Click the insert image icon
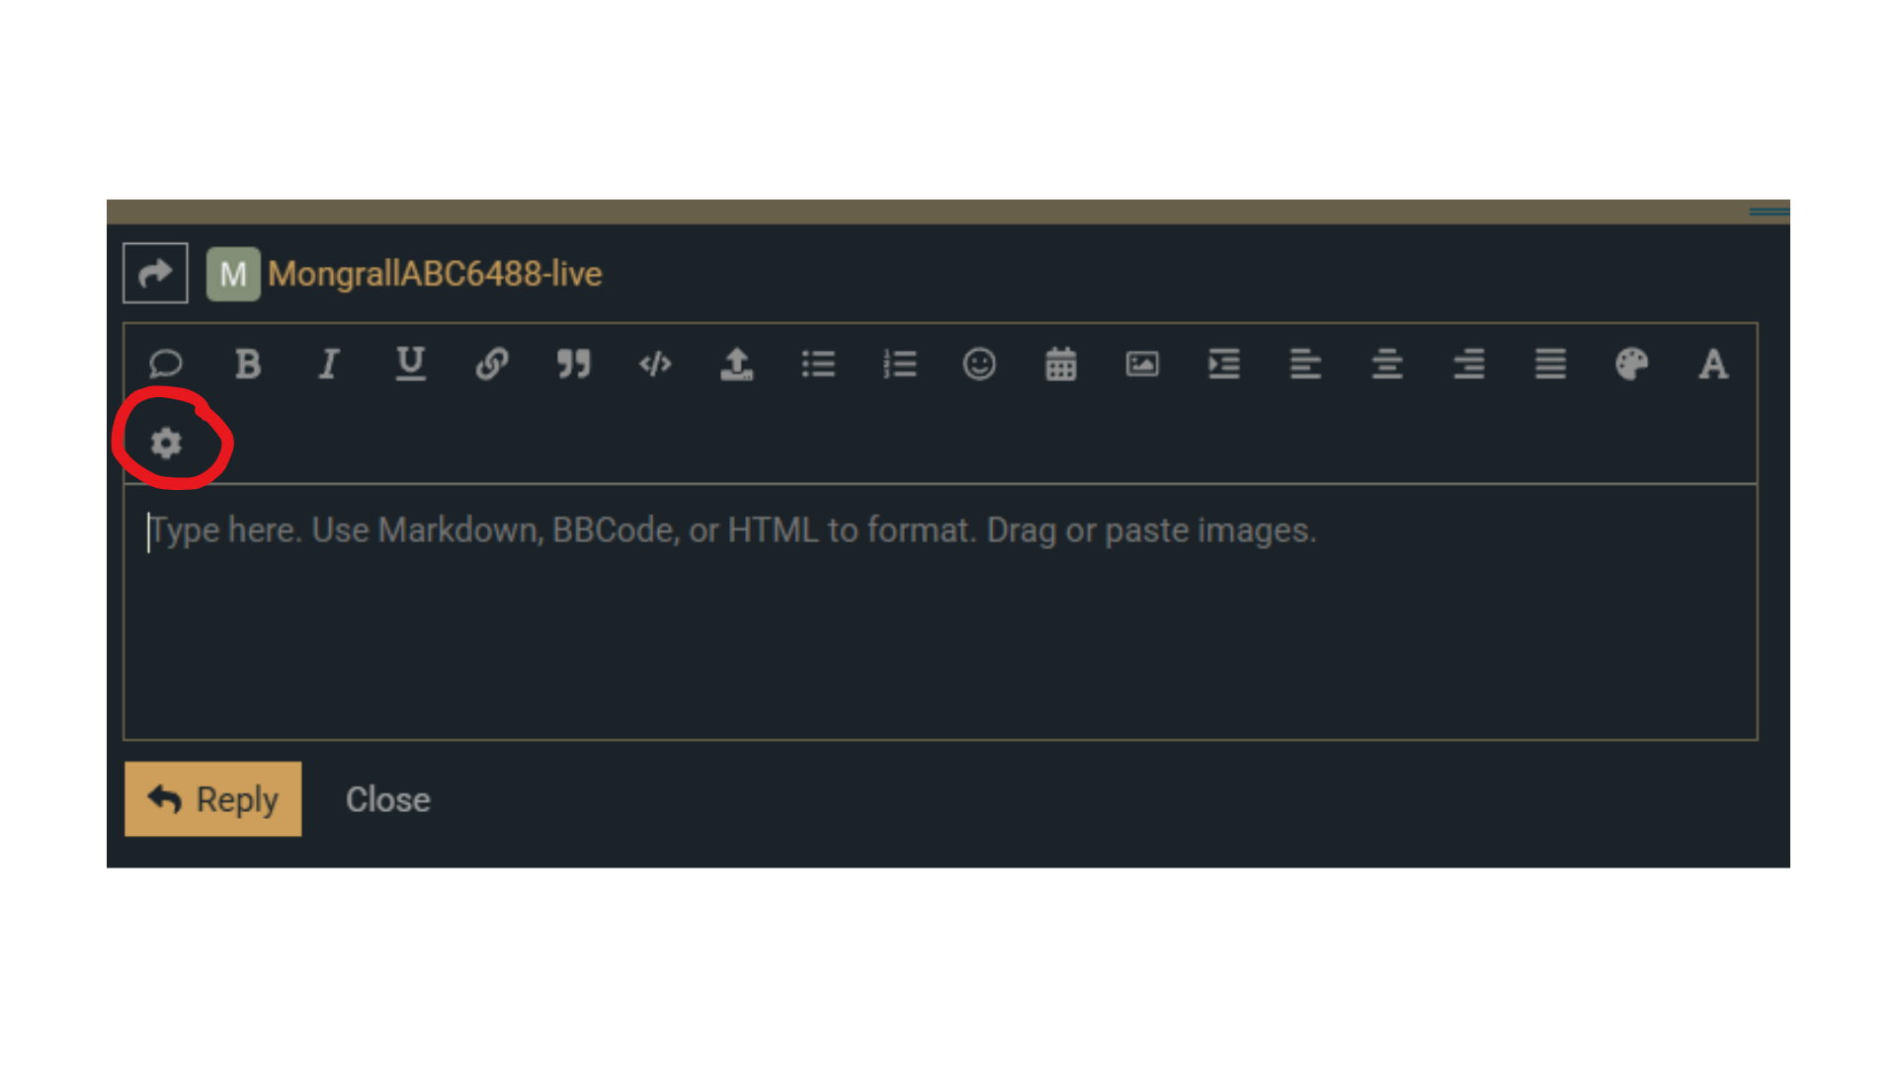Image resolution: width=1897 pixels, height=1067 pixels. (x=1142, y=364)
